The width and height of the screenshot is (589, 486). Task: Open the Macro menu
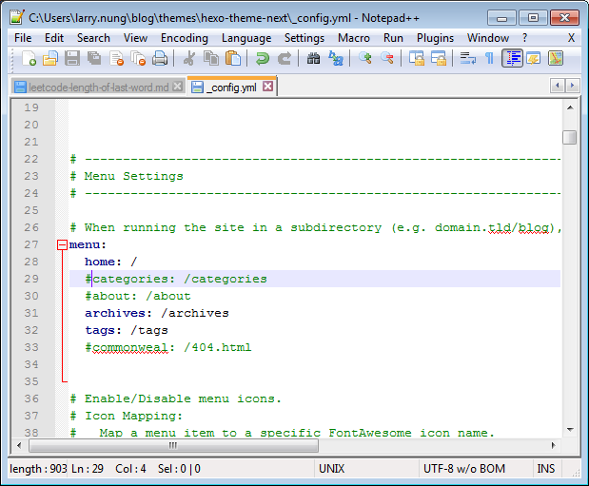[x=353, y=38]
